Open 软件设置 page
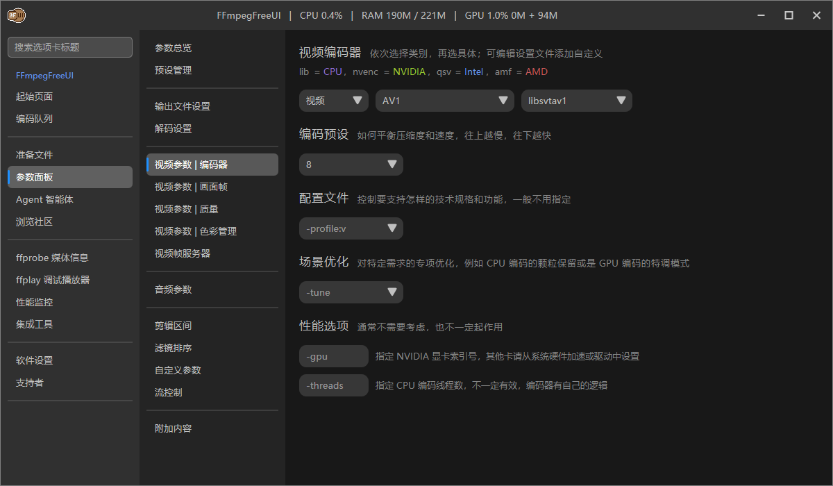Image resolution: width=833 pixels, height=486 pixels. coord(70,360)
